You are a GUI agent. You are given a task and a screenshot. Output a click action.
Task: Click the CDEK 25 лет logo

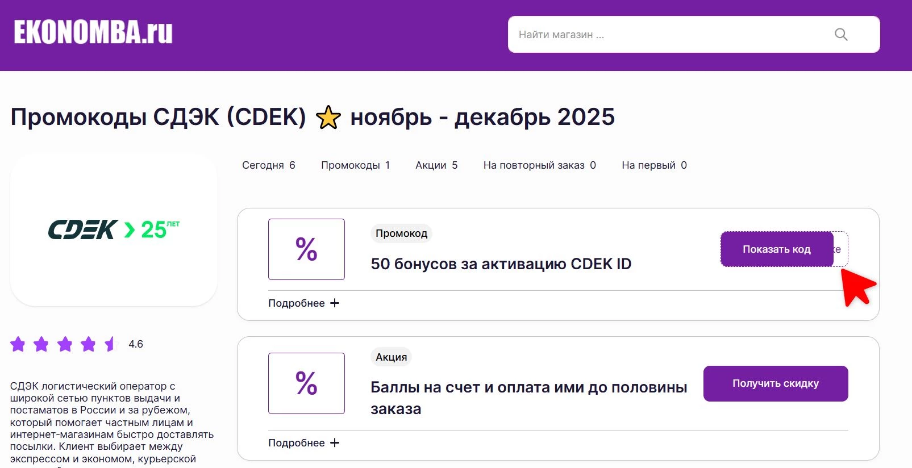coord(114,227)
